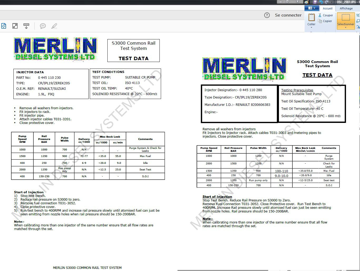
Task: Click the 'TEST CONDITIONS' heading
Action: pyautogui.click(x=108, y=72)
